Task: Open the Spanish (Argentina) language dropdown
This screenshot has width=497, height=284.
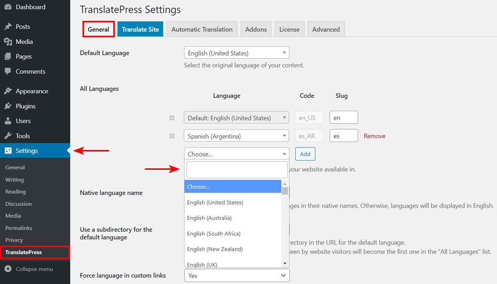Action: point(237,136)
